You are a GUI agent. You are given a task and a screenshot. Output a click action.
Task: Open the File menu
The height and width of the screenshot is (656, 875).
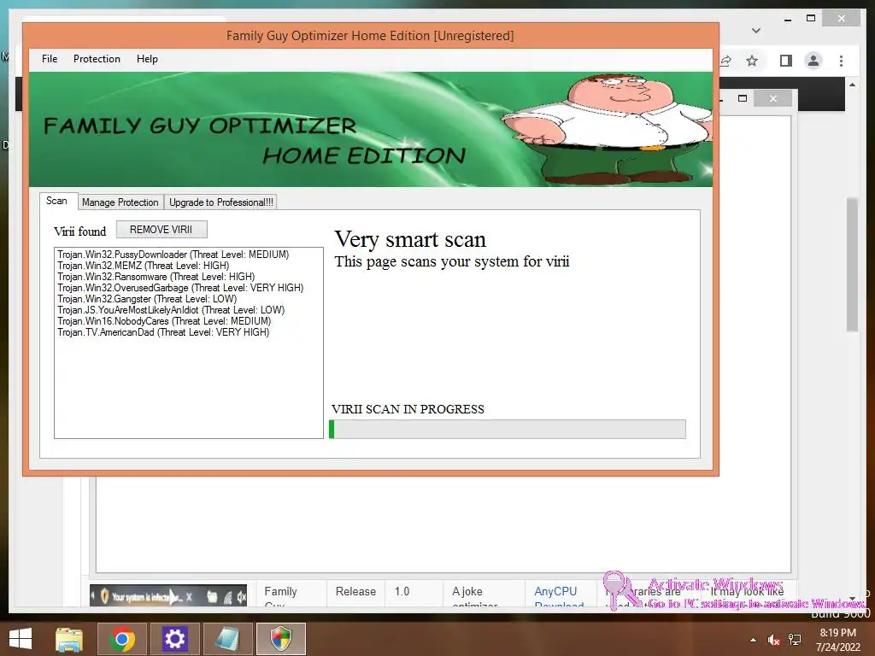click(x=50, y=59)
